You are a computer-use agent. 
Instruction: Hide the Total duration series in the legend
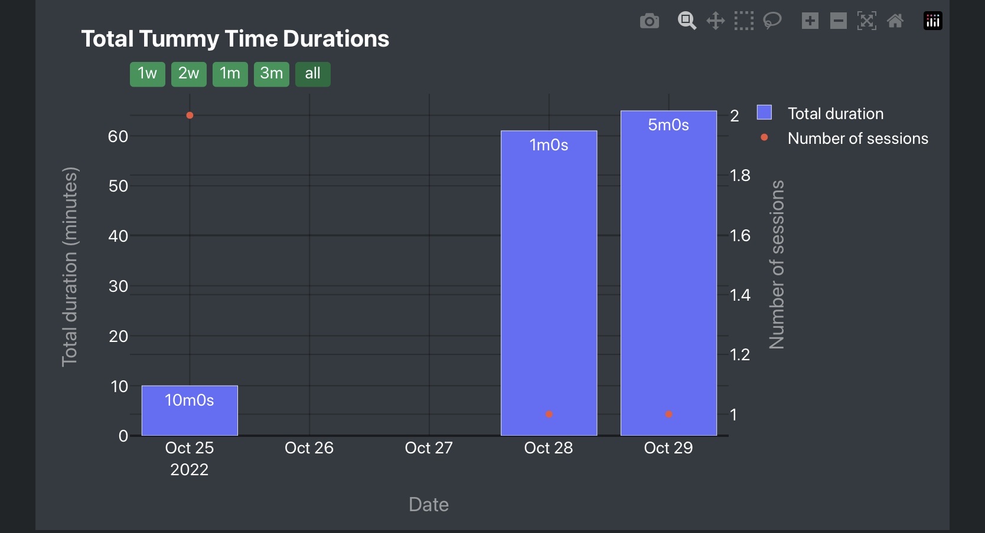click(834, 113)
